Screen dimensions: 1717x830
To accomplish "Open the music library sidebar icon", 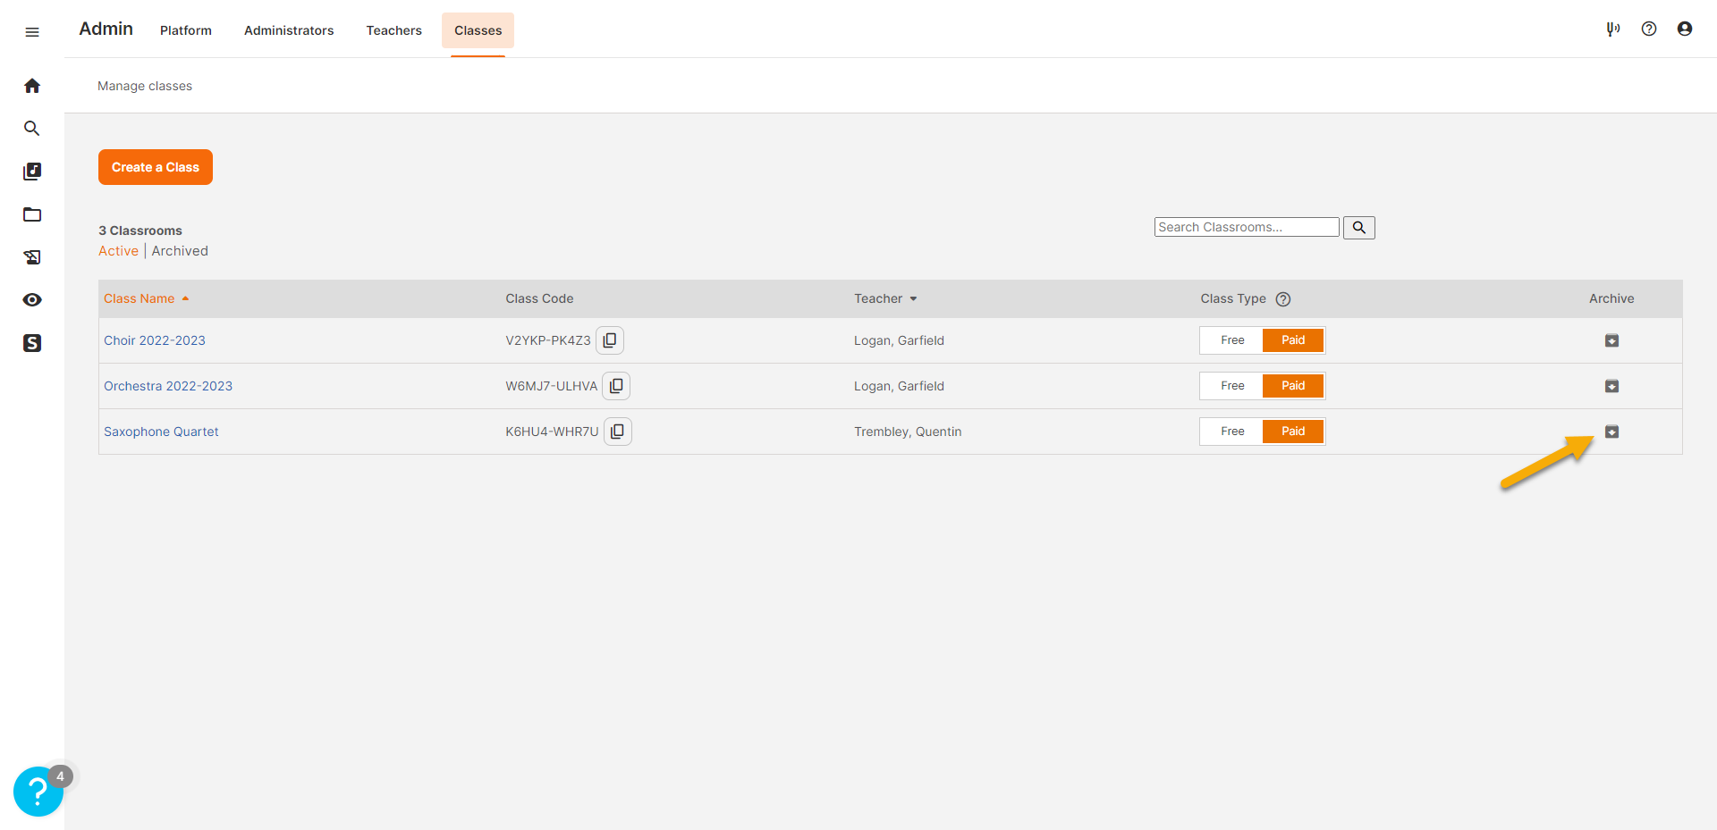I will coord(32,172).
